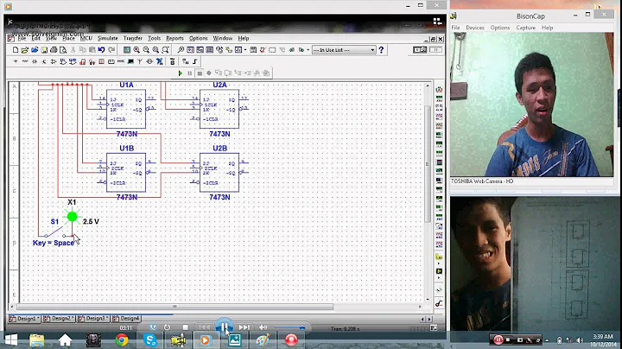Open File Explorer from the taskbar
The image size is (622, 349).
click(x=37, y=339)
